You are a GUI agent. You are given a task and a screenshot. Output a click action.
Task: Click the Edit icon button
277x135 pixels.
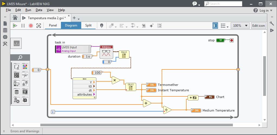258,26
